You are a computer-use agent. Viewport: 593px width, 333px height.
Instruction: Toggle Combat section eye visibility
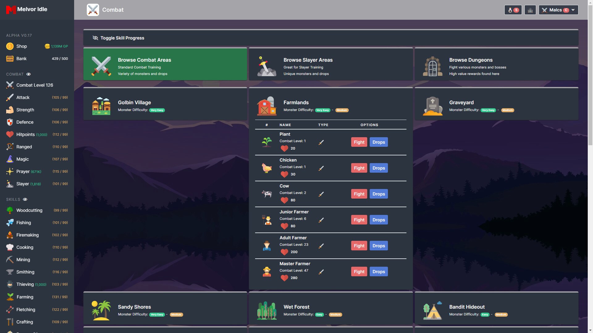pyautogui.click(x=28, y=74)
